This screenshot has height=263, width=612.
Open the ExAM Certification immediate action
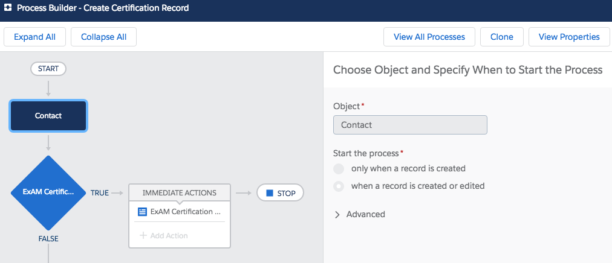(x=180, y=212)
